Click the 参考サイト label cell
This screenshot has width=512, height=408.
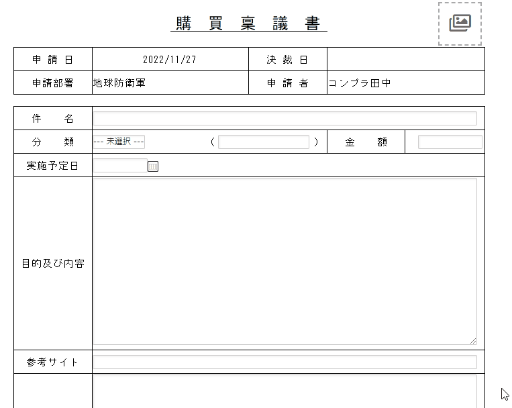pos(53,362)
